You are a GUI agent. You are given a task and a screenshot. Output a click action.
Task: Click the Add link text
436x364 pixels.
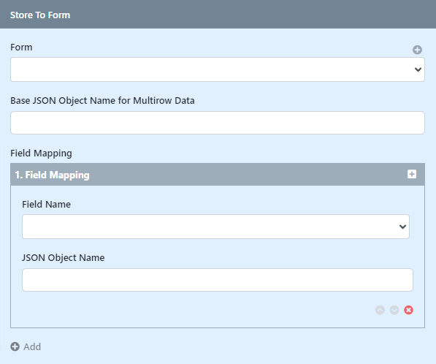[32, 346]
